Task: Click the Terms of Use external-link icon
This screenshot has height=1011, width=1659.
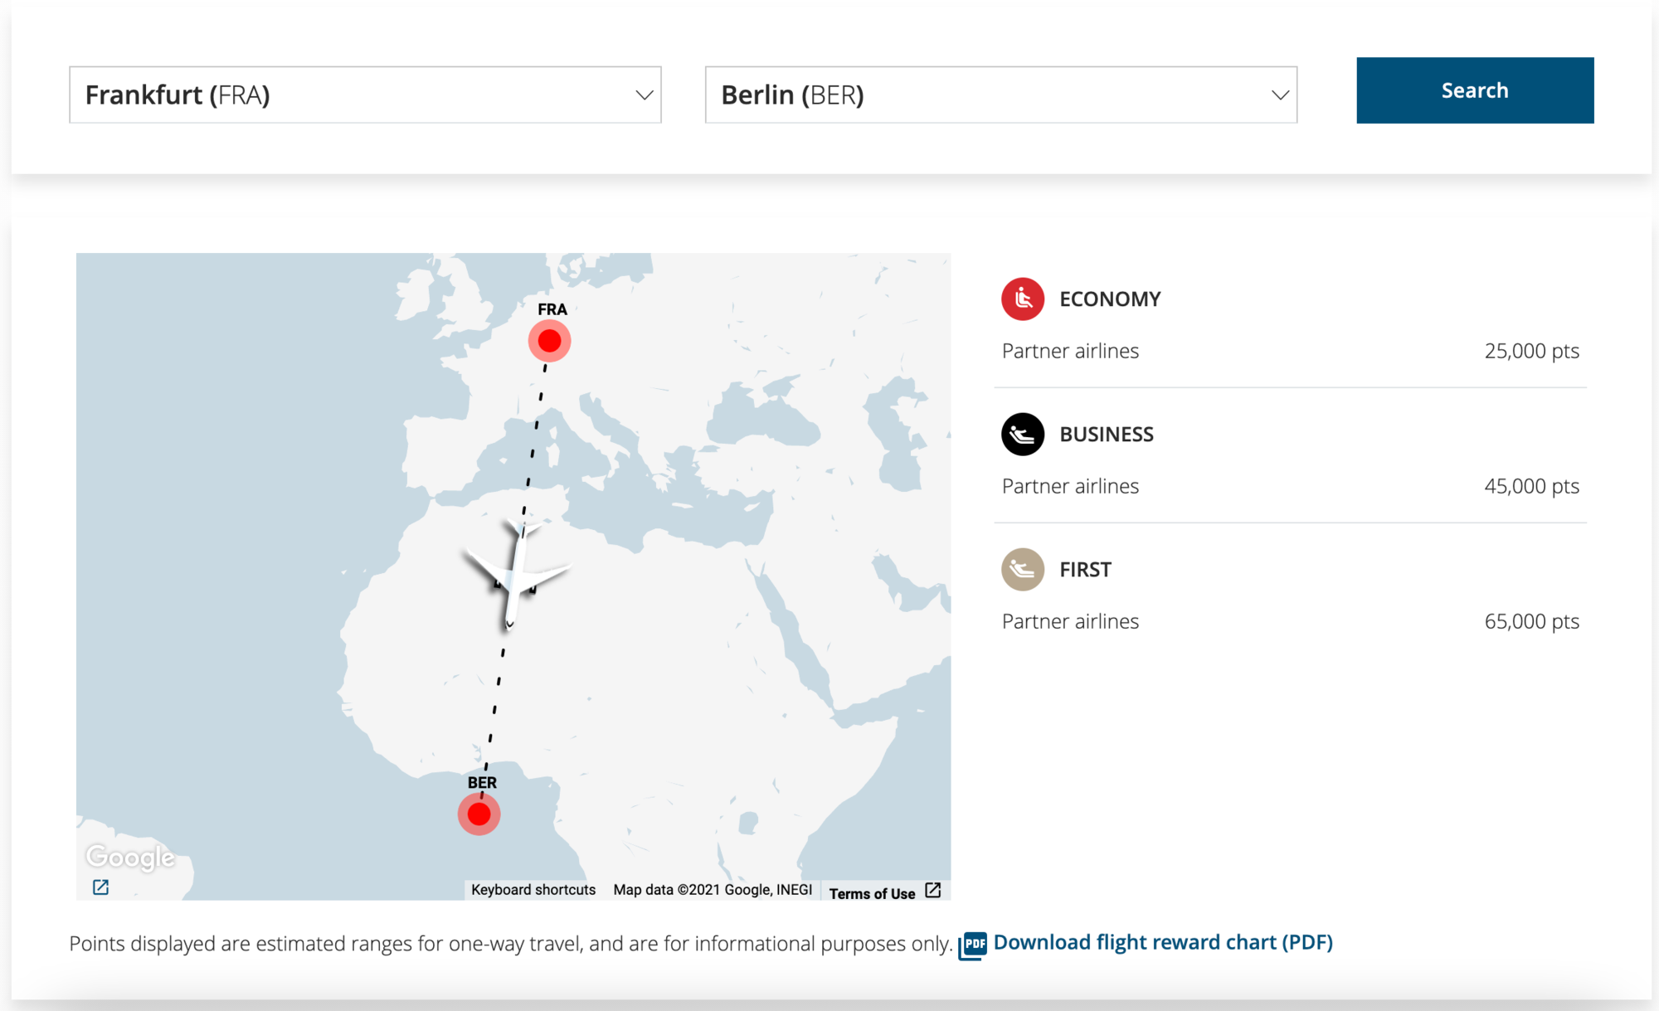Action: click(933, 891)
